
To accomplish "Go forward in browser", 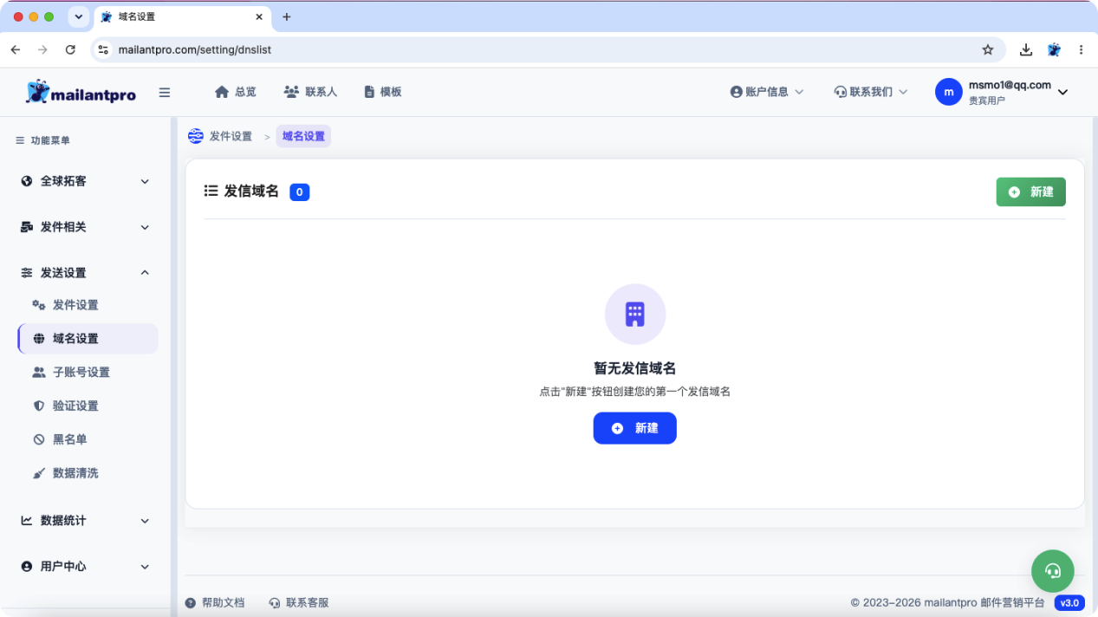I will pos(42,50).
